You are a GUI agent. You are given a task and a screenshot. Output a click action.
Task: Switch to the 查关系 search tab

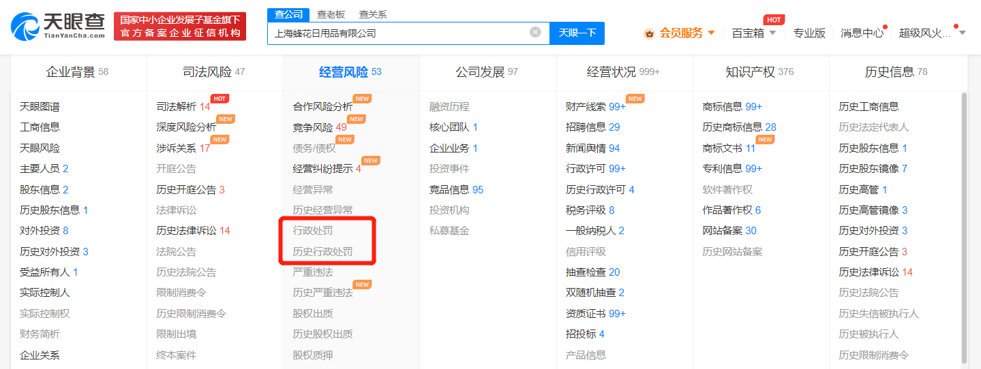point(373,14)
